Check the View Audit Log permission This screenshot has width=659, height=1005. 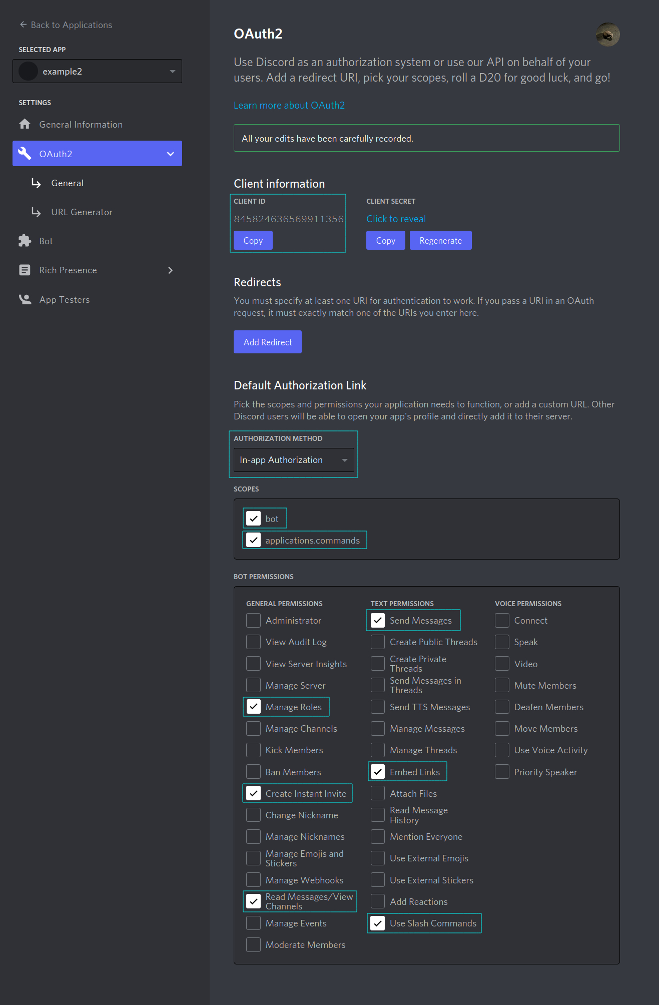[254, 642]
